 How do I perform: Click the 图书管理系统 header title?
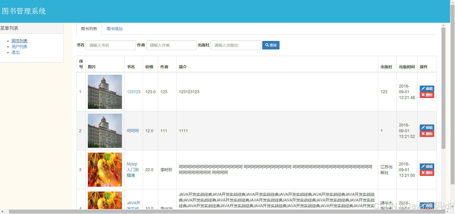[x=24, y=11]
